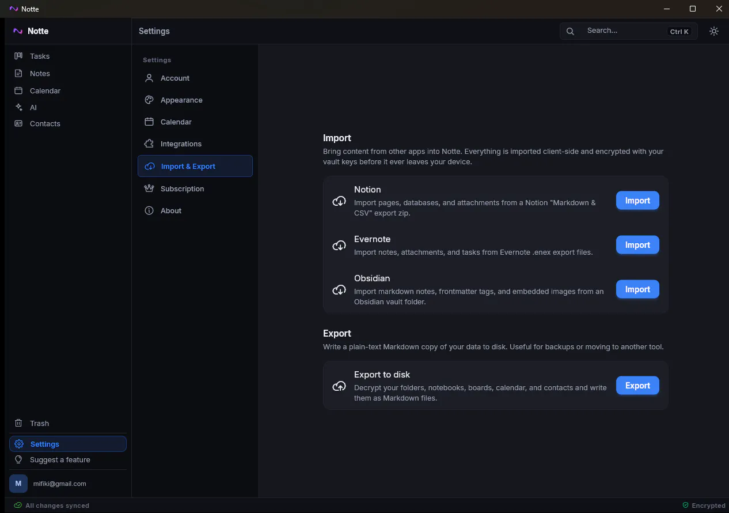
Task: Click the Subscription crown icon
Action: [149, 188]
